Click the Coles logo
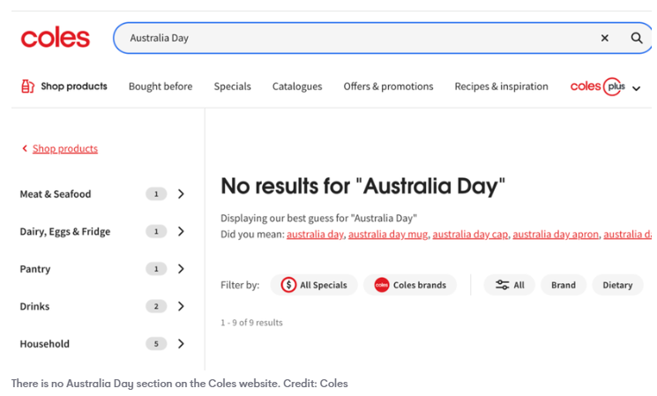Screen dimensions: 657x396 (56, 38)
